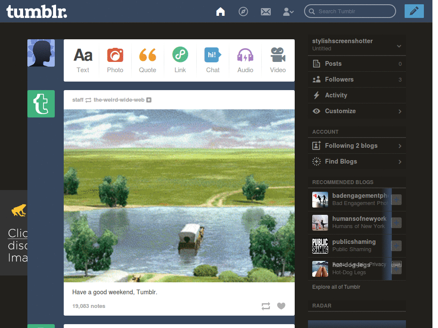Open Followers in sidebar
Viewport: 438px width, 328px height.
[x=357, y=79]
